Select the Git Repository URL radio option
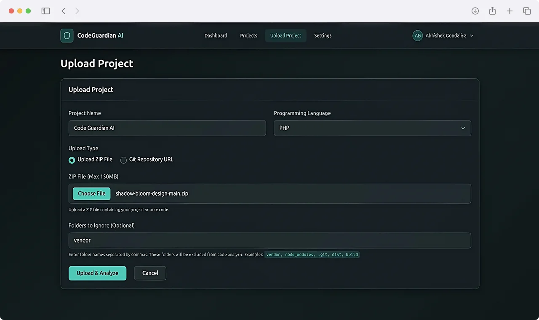 pos(123,160)
